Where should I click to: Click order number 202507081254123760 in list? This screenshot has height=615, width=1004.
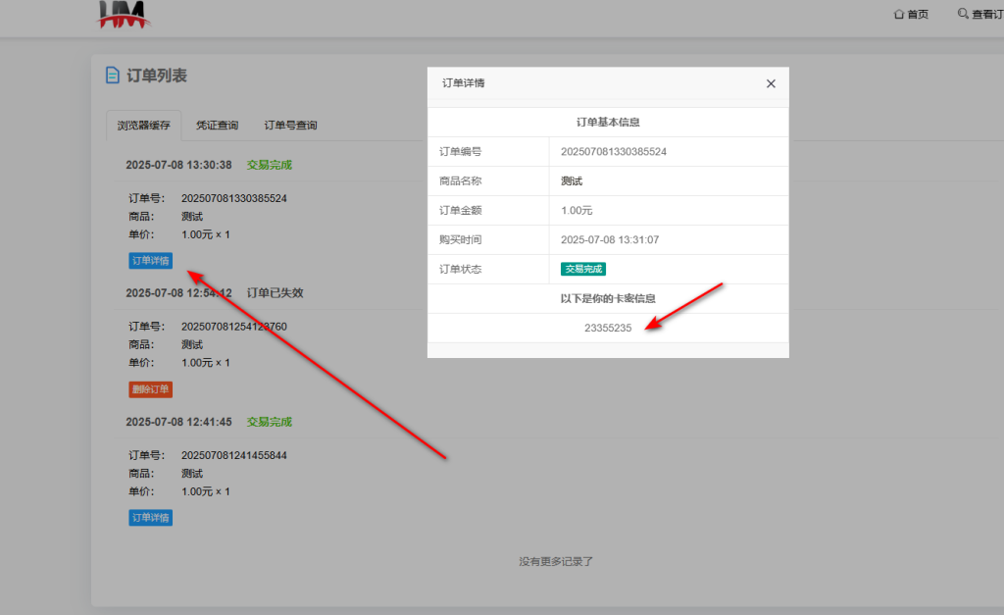234,327
